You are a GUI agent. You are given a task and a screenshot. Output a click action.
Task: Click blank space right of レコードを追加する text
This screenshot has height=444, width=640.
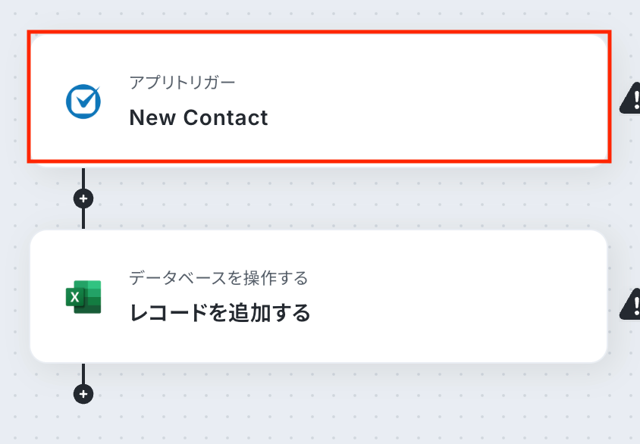455,313
